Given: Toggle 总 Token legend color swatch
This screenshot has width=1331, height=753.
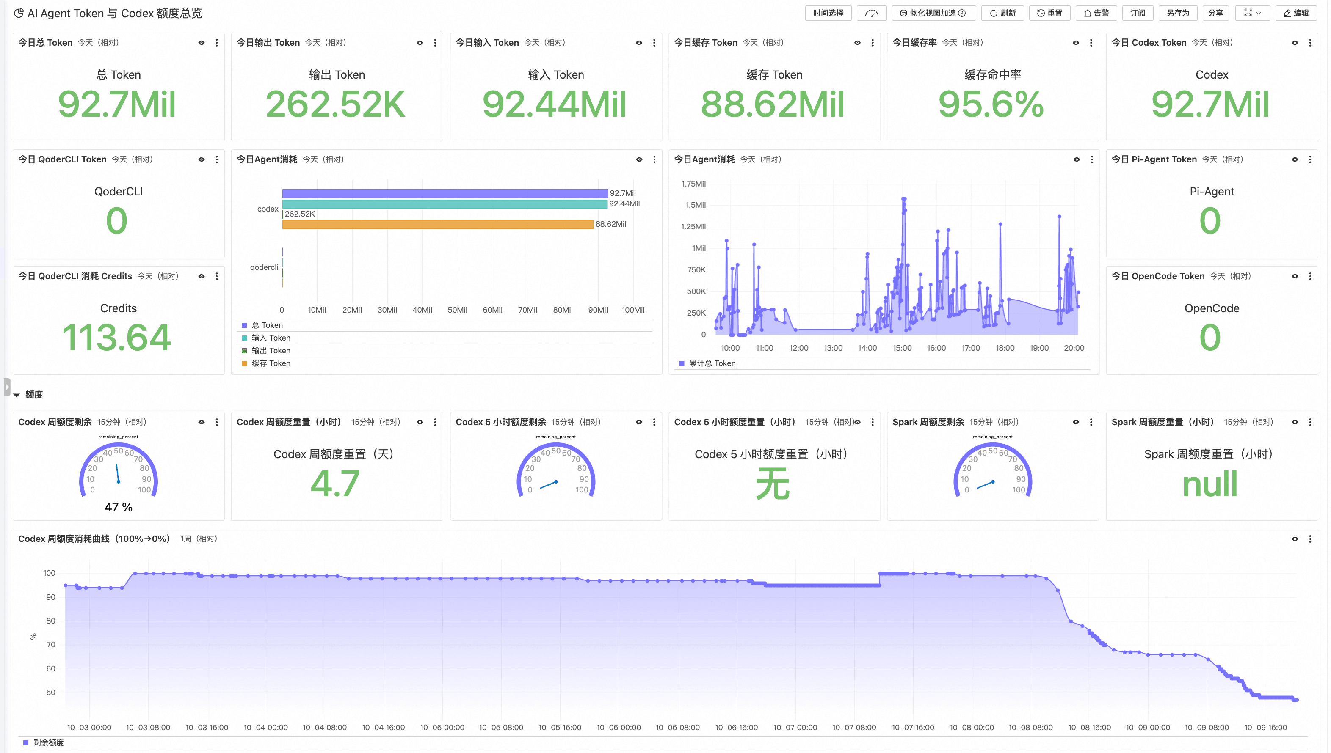Looking at the screenshot, I should tap(244, 325).
